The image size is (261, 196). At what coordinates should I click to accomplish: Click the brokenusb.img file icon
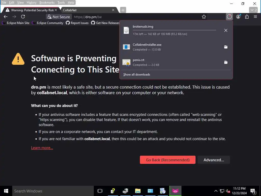coord(126,30)
